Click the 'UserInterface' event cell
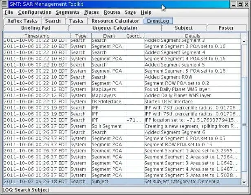251x195 pixels. (x=109, y=102)
